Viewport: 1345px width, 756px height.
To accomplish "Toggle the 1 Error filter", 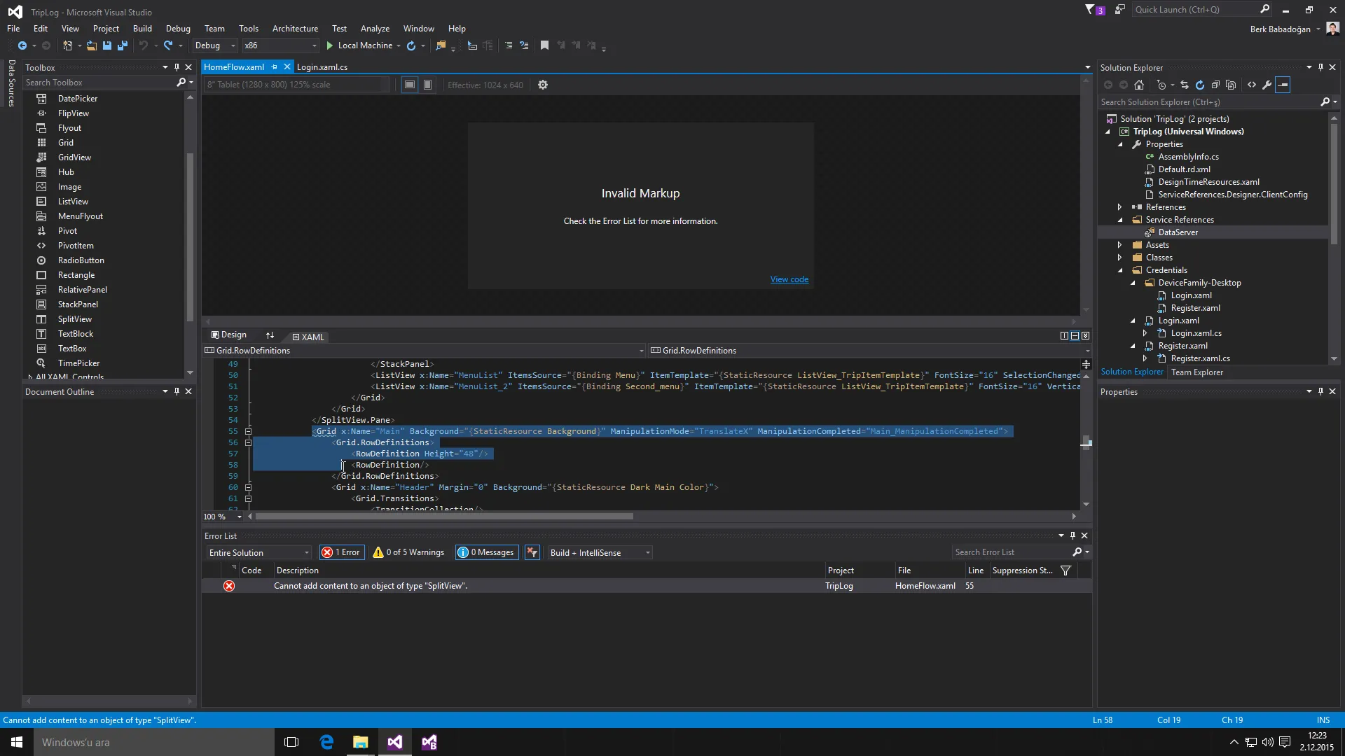I will click(341, 552).
